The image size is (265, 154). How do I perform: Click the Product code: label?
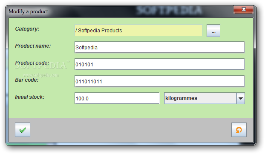(x=32, y=63)
